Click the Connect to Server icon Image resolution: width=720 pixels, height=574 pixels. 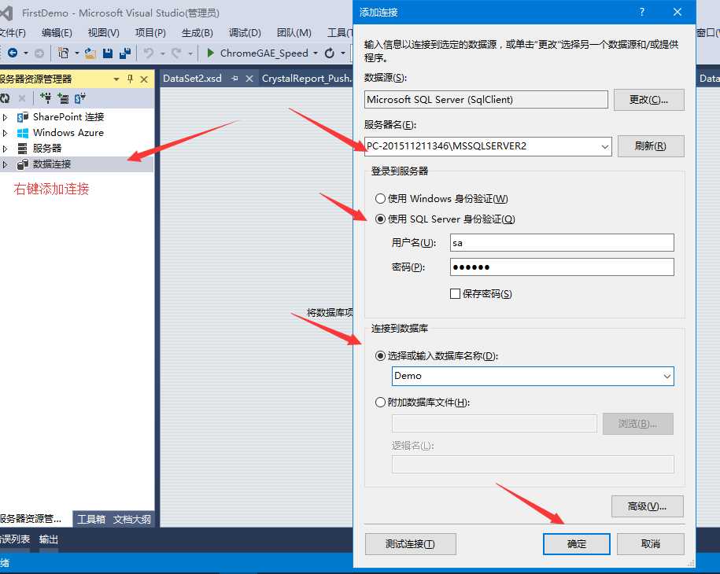pos(63,98)
